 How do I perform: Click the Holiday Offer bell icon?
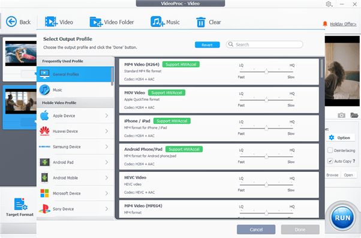(x=325, y=23)
